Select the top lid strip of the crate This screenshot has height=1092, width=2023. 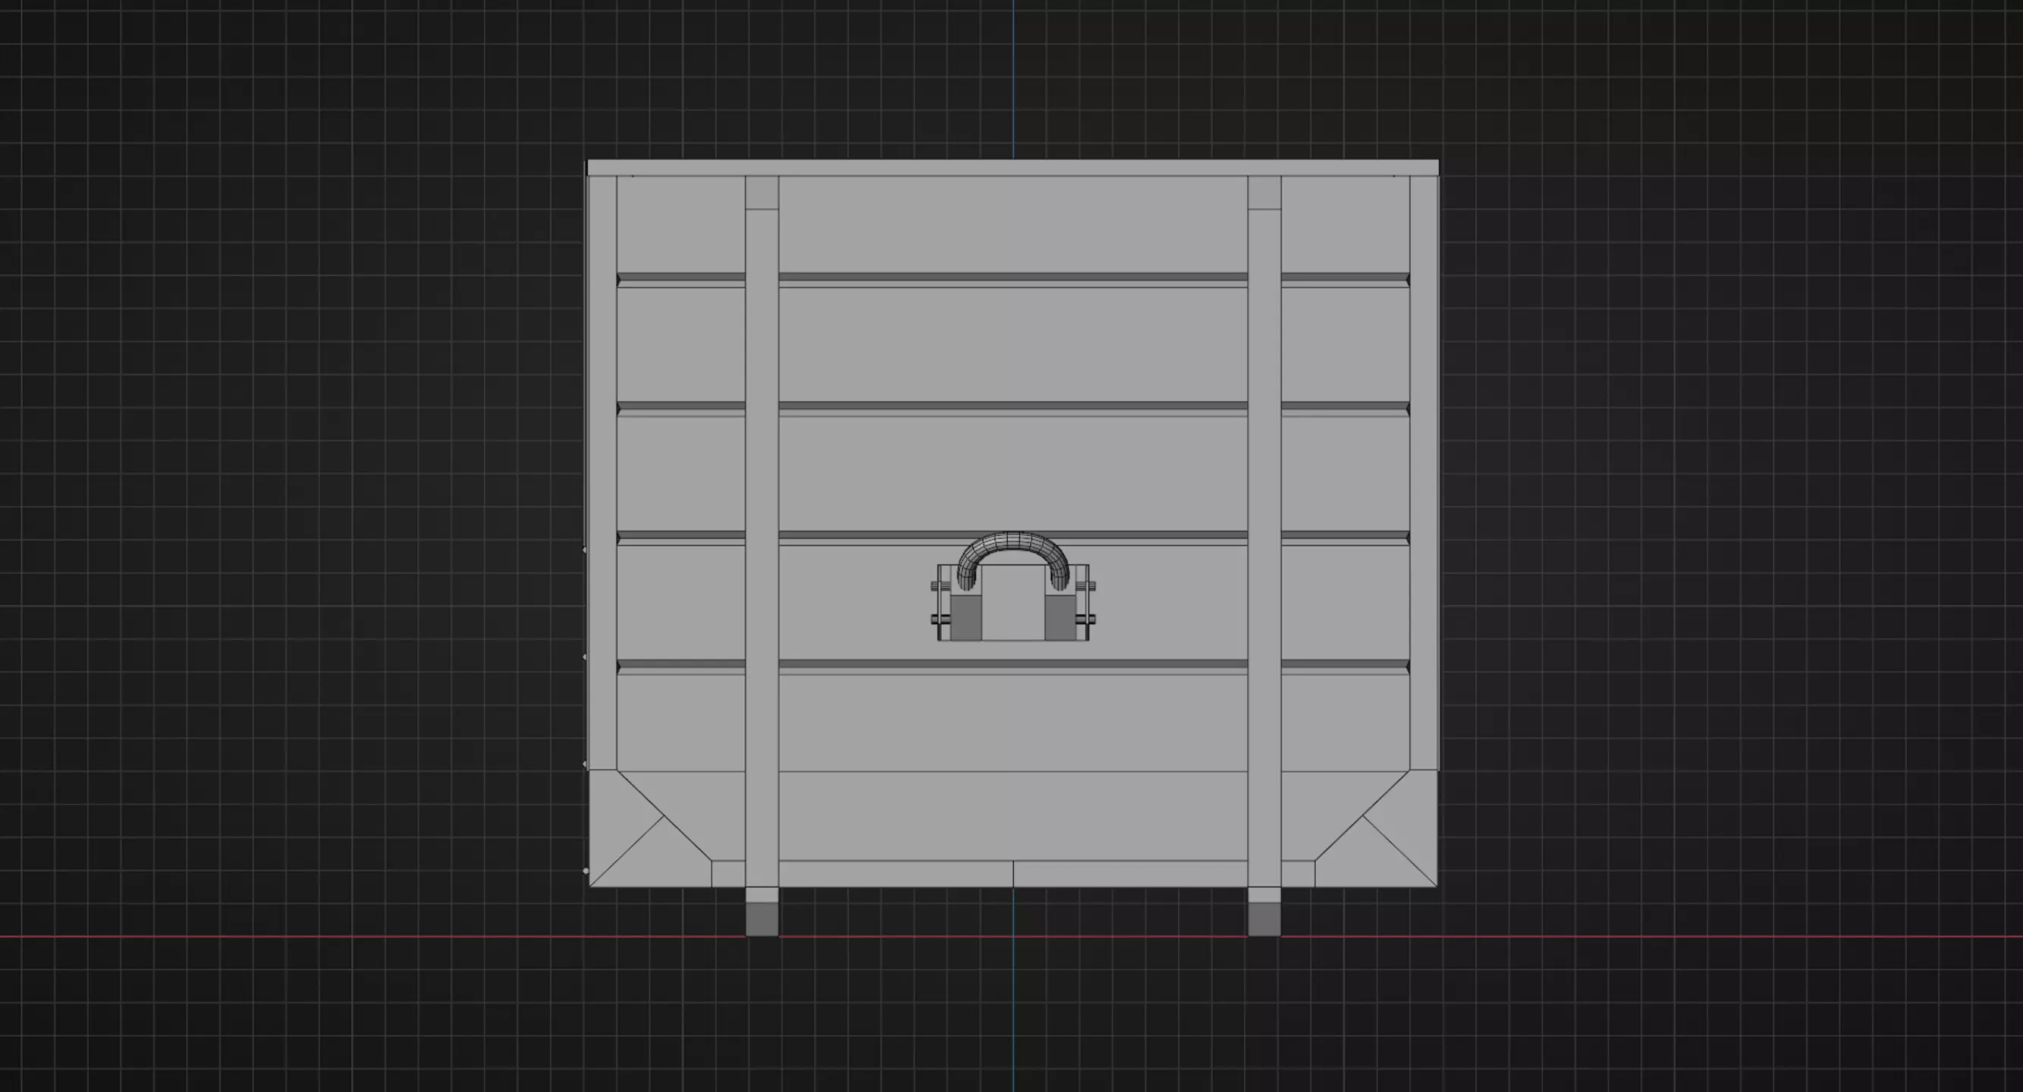tap(1013, 168)
